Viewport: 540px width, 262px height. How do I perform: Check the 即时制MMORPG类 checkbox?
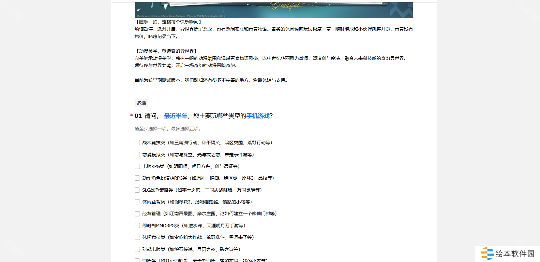tap(137, 226)
